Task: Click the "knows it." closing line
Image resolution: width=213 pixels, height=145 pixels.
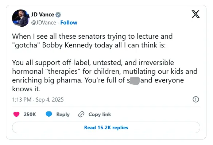Action: coord(26,89)
